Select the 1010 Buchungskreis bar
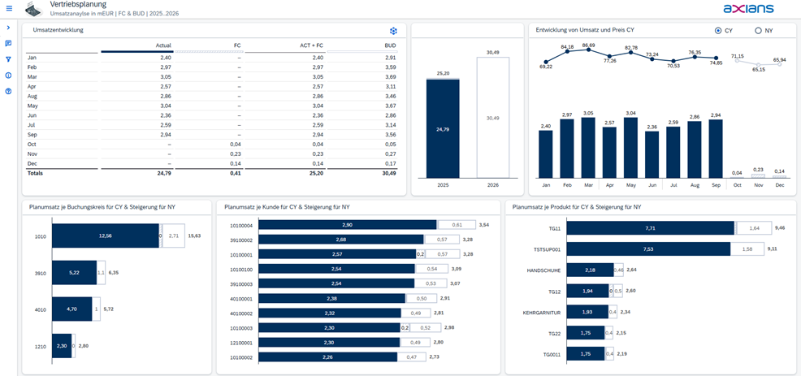The width and height of the screenshot is (801, 376). pyautogui.click(x=105, y=236)
